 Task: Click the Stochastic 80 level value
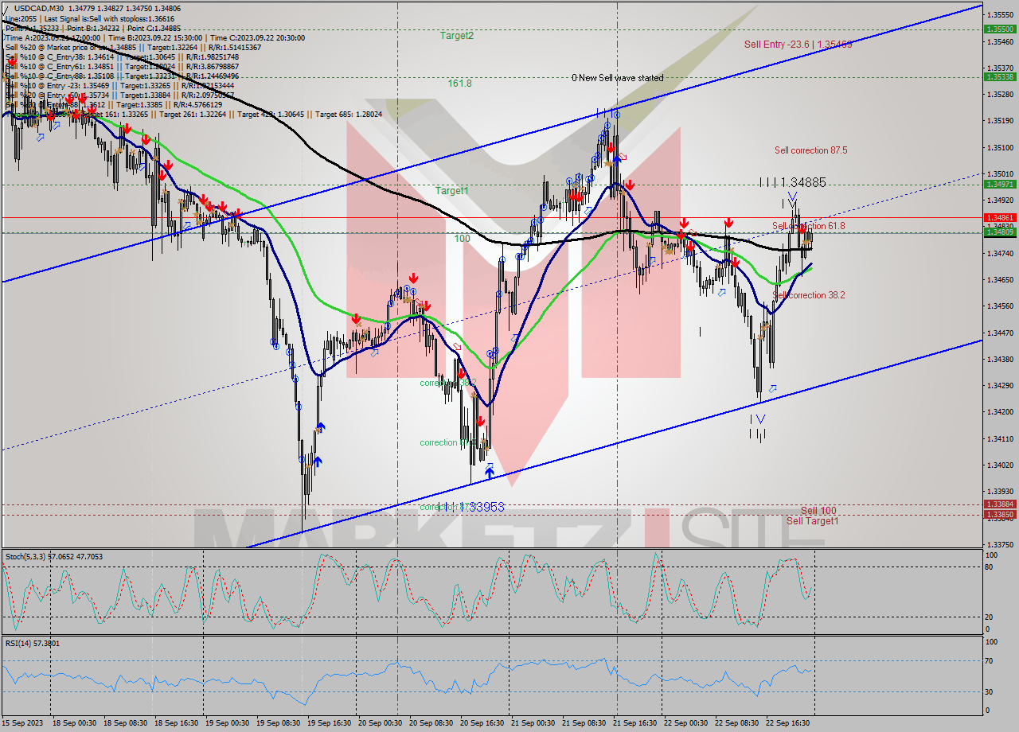tap(990, 567)
